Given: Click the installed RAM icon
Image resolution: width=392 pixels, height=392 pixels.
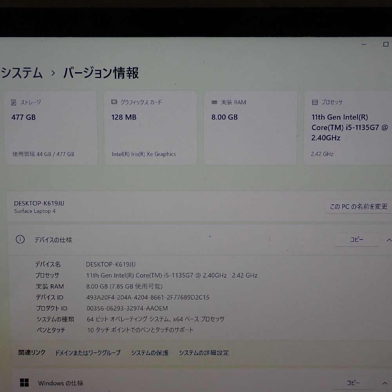Looking at the screenshot, I should pos(214,102).
